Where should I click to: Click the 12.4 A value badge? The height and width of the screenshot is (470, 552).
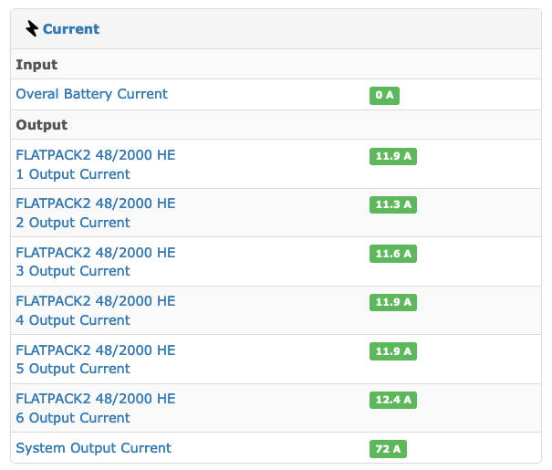pyautogui.click(x=393, y=400)
